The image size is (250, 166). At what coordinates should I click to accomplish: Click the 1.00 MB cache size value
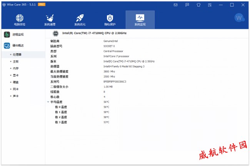(x=108, y=87)
